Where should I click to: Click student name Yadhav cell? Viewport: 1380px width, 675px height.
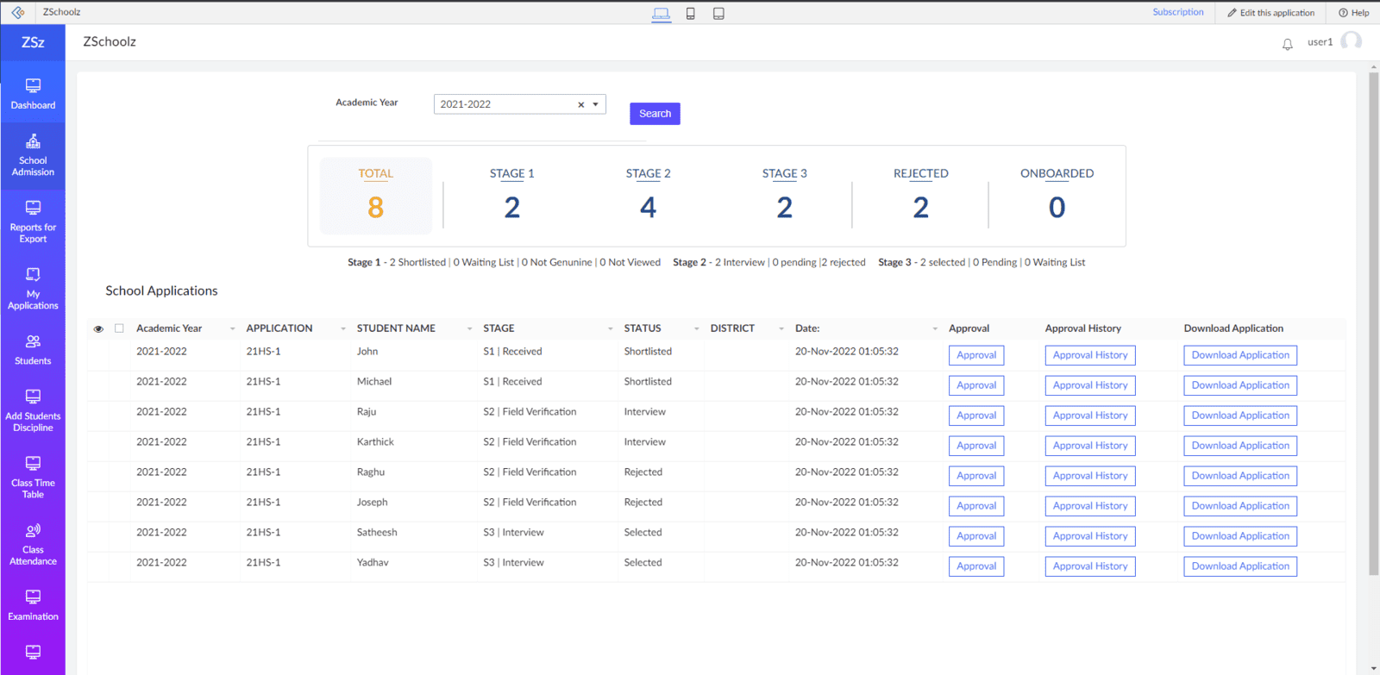coord(373,563)
